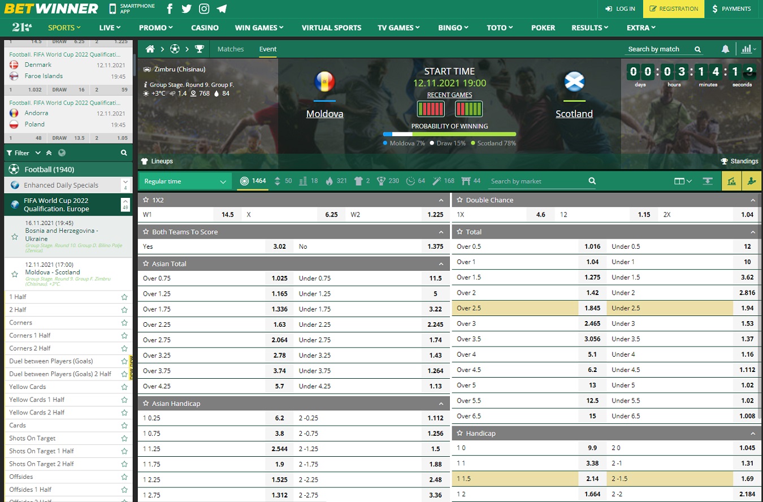Favorite the Yellow Cards sidebar market
This screenshot has height=502, width=763.
[124, 387]
